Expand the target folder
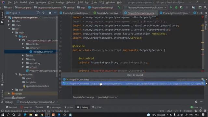 click(x=9, y=94)
